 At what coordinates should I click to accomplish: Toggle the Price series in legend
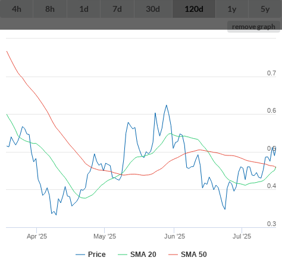click(x=97, y=255)
